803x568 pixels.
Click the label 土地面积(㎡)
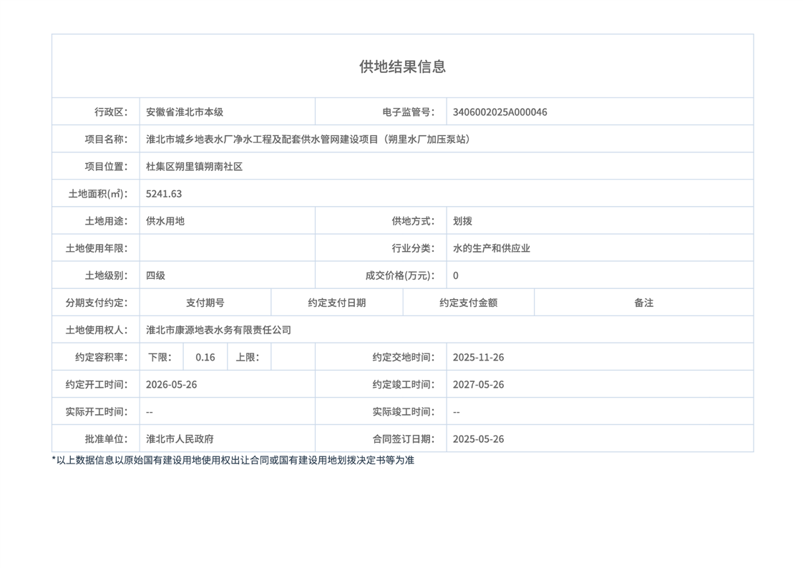pos(98,194)
